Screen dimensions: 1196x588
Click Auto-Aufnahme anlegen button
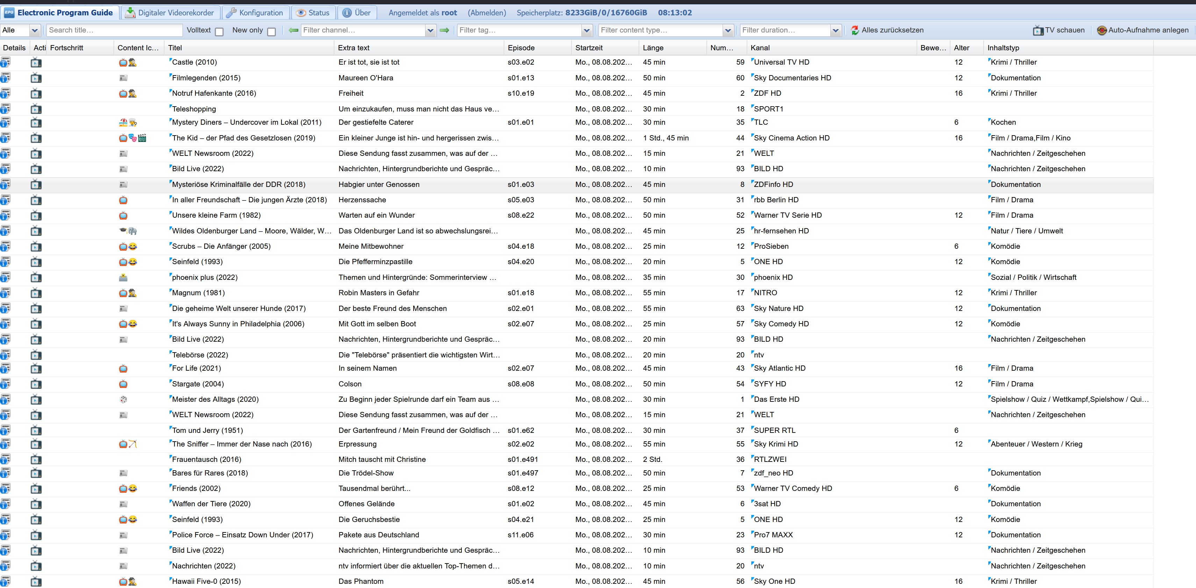(x=1143, y=30)
